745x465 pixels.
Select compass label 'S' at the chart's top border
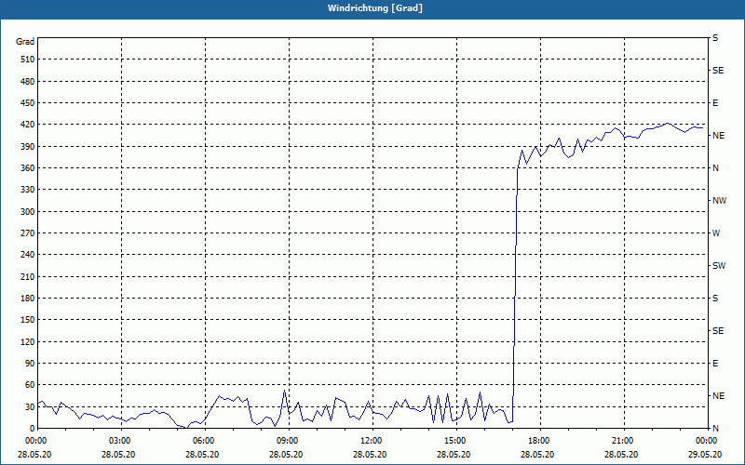tap(715, 38)
